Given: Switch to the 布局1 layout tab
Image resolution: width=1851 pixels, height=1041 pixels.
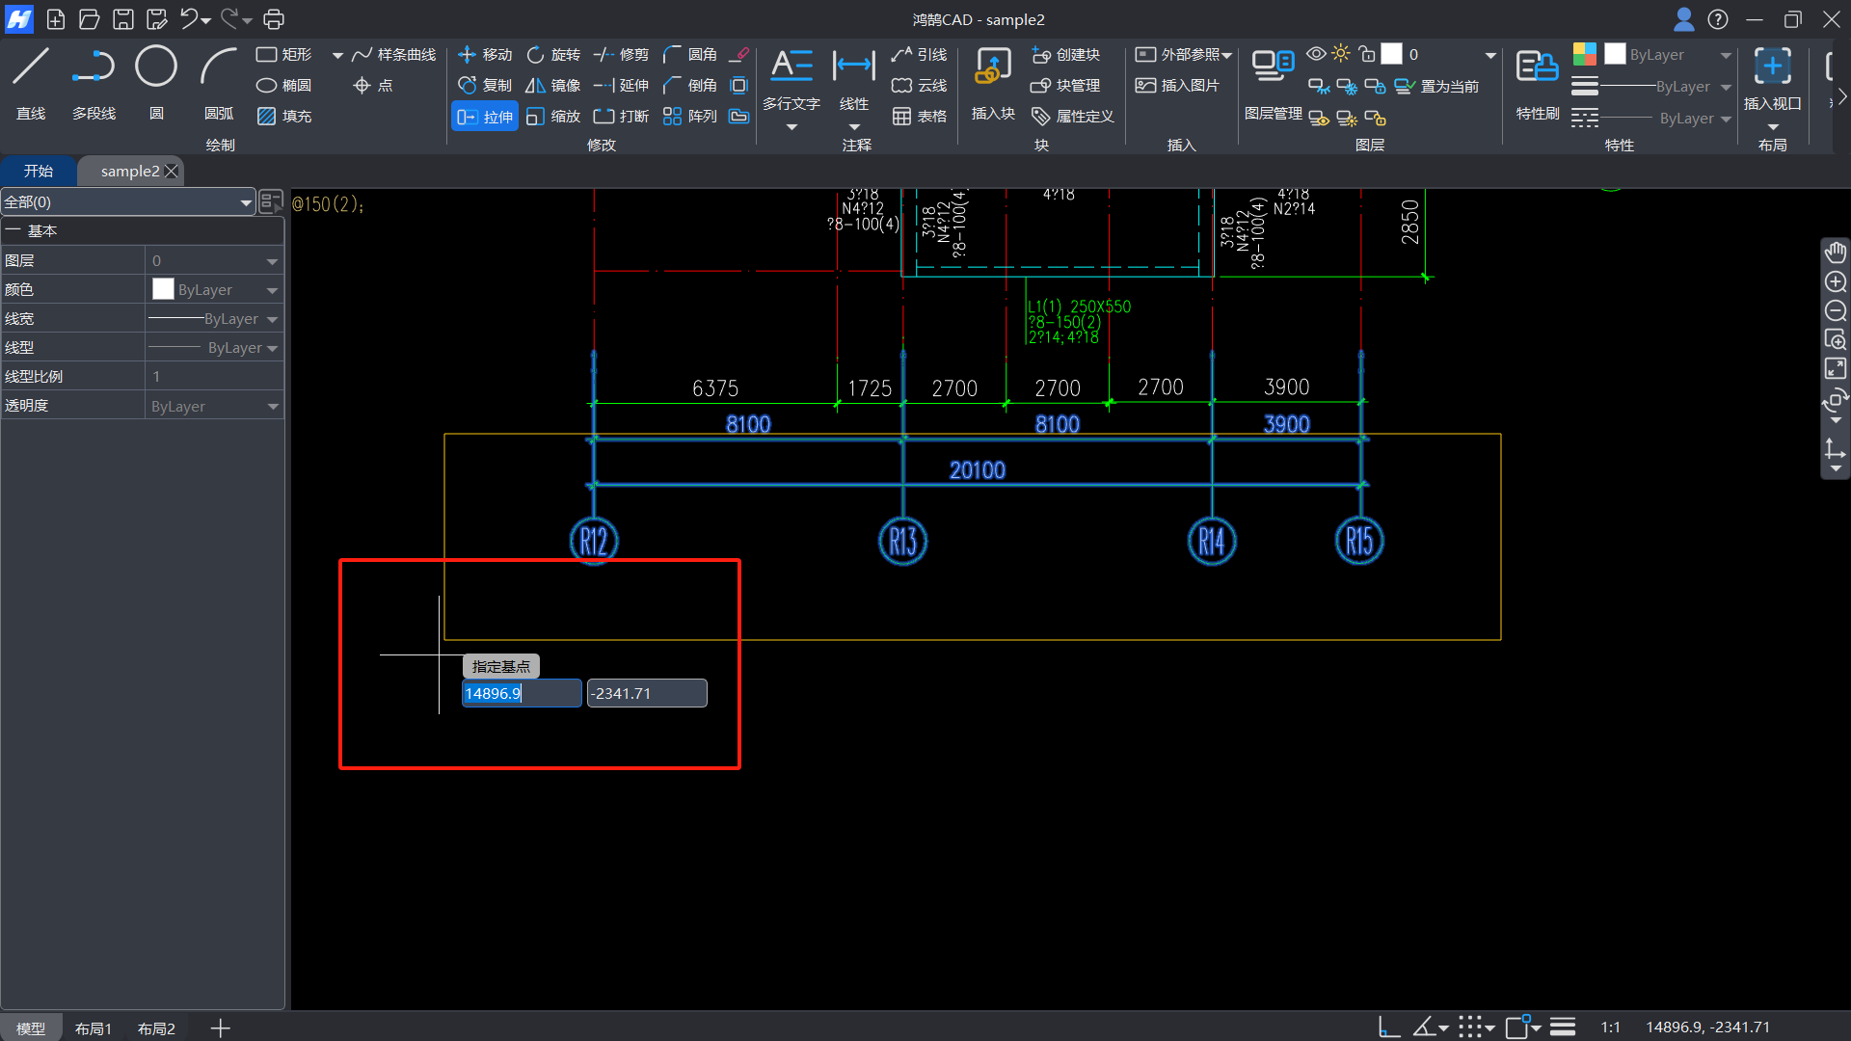Looking at the screenshot, I should click(94, 1028).
